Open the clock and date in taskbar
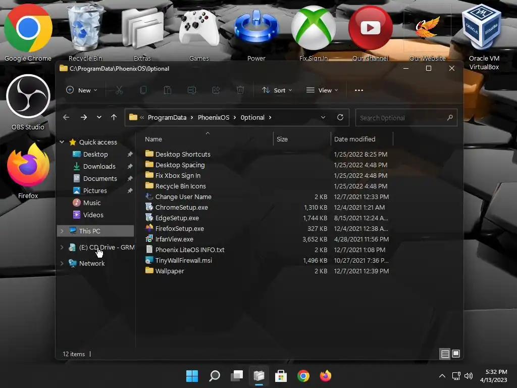517x388 pixels. pyautogui.click(x=494, y=376)
